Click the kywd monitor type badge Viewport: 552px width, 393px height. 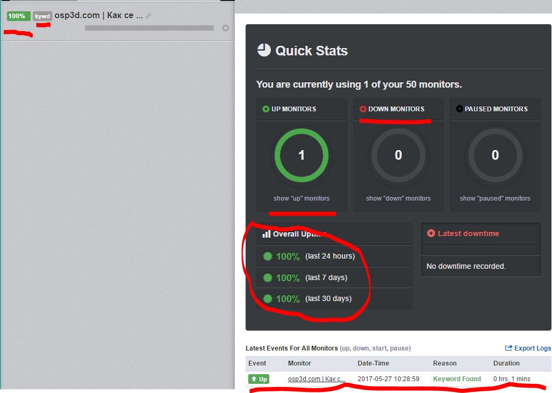tap(43, 16)
